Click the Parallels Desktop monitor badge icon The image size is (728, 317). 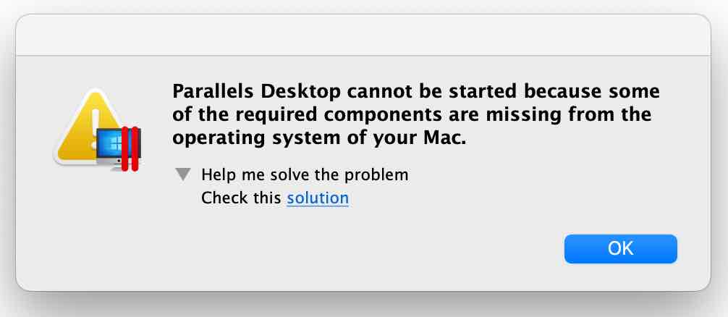pos(116,148)
